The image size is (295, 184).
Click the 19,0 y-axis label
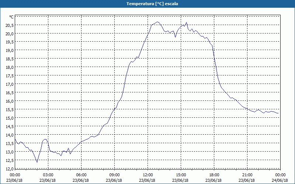click(10, 50)
